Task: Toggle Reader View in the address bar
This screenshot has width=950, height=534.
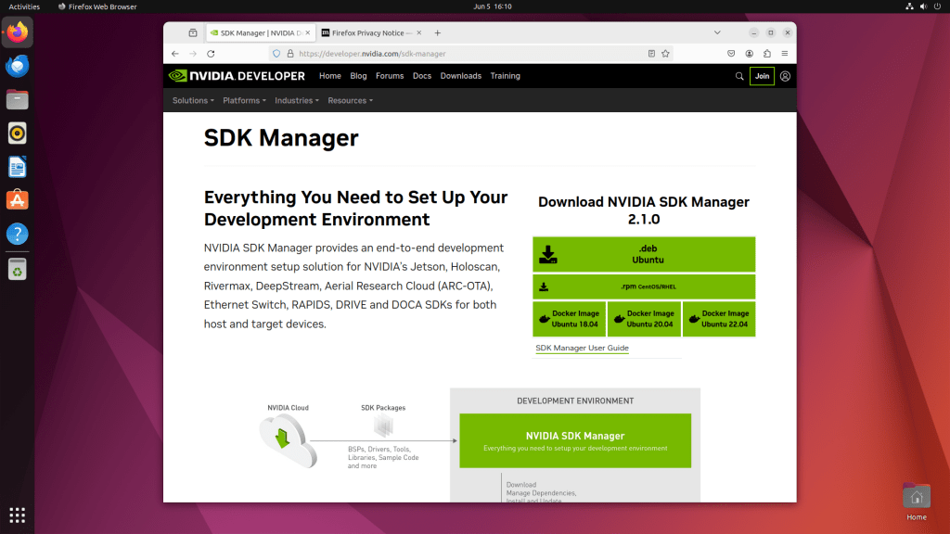Action: (651, 54)
